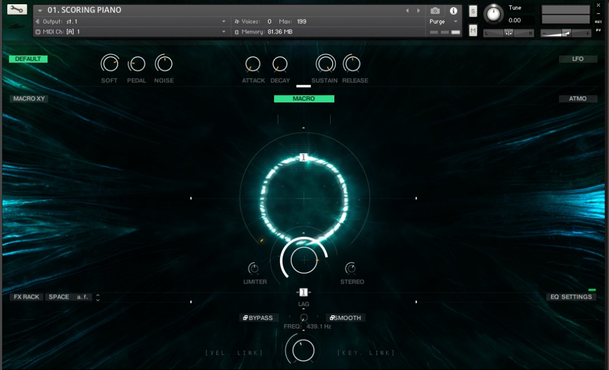Click the power icon on the SMOOTH button
This screenshot has height=370, width=609.
(x=333, y=318)
